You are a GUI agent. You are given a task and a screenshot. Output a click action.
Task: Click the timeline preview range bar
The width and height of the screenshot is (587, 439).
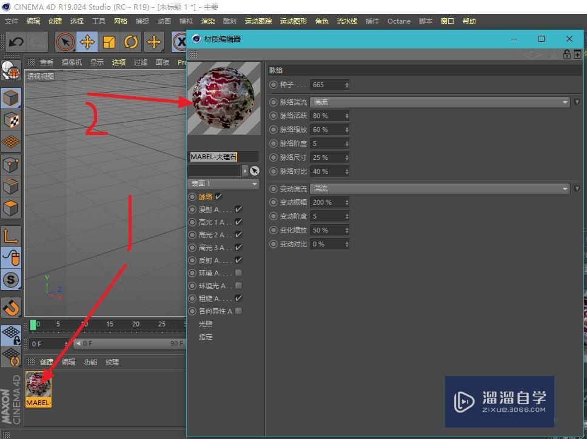pos(130,343)
